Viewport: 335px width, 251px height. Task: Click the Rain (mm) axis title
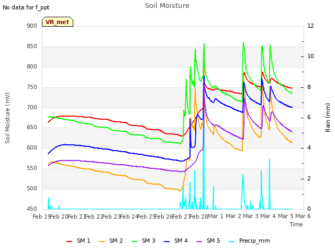tap(328, 118)
